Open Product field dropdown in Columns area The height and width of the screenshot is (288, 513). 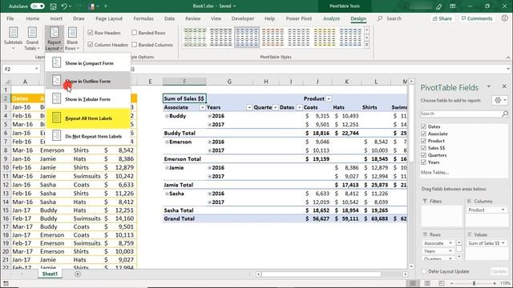[503, 210]
